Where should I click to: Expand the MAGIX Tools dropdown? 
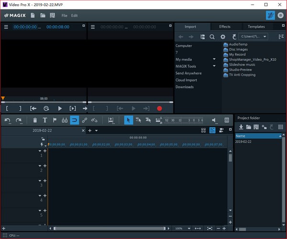pos(214,66)
